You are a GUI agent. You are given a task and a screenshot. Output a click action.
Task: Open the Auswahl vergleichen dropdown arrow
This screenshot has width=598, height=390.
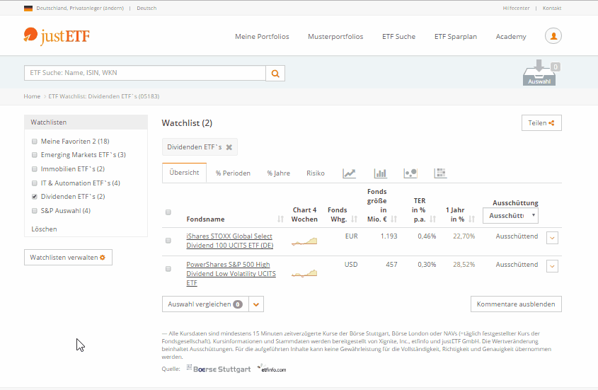(x=257, y=304)
